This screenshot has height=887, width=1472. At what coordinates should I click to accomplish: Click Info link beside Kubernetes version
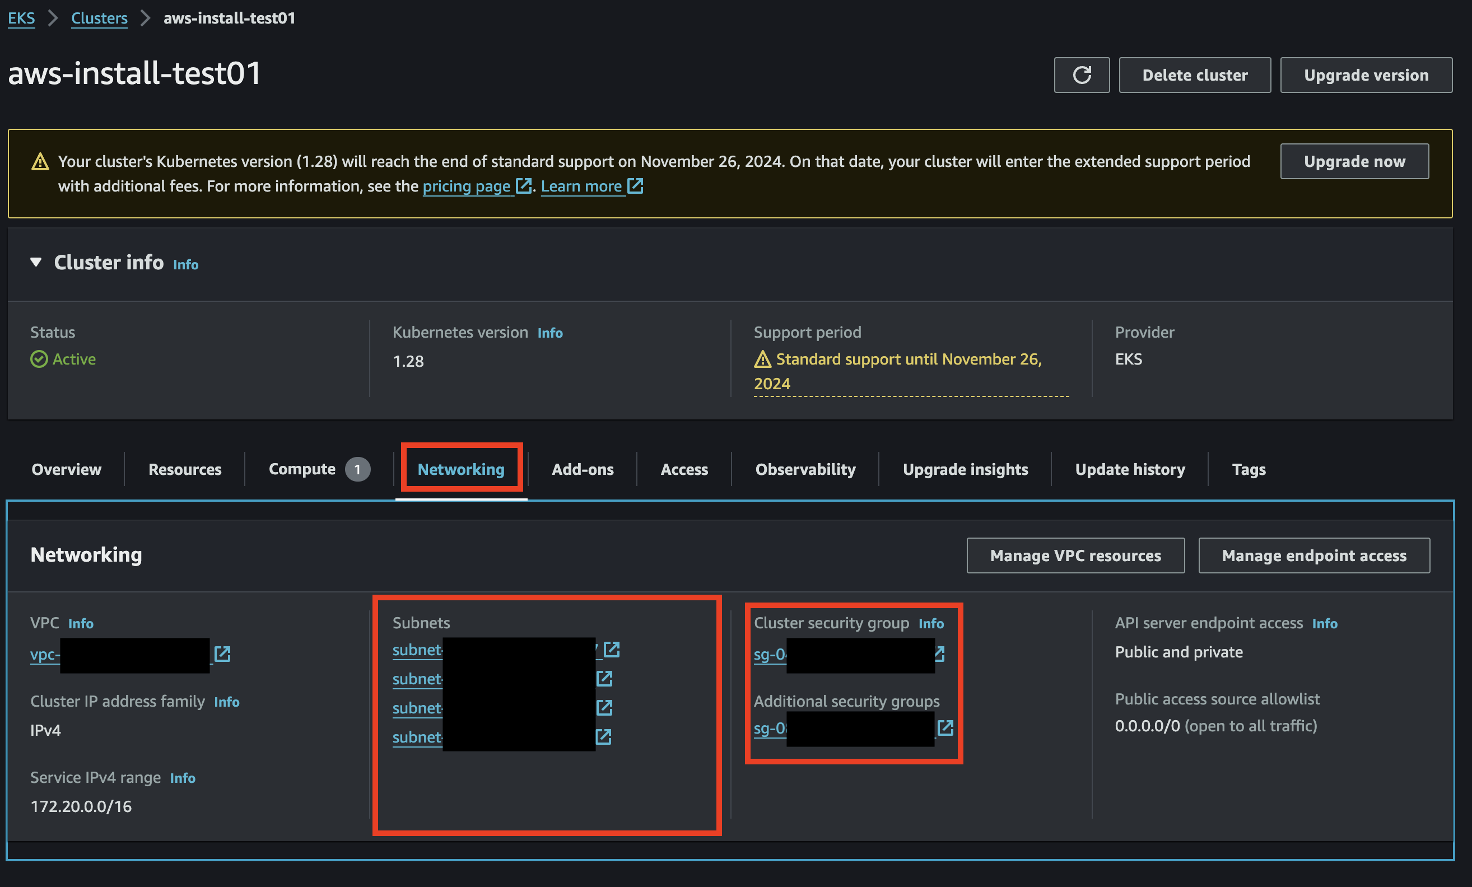(x=549, y=333)
